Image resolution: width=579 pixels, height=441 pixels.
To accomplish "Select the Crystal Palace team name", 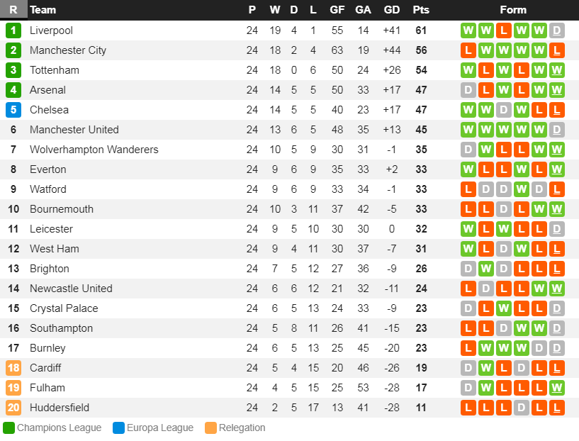I will 64,308.
